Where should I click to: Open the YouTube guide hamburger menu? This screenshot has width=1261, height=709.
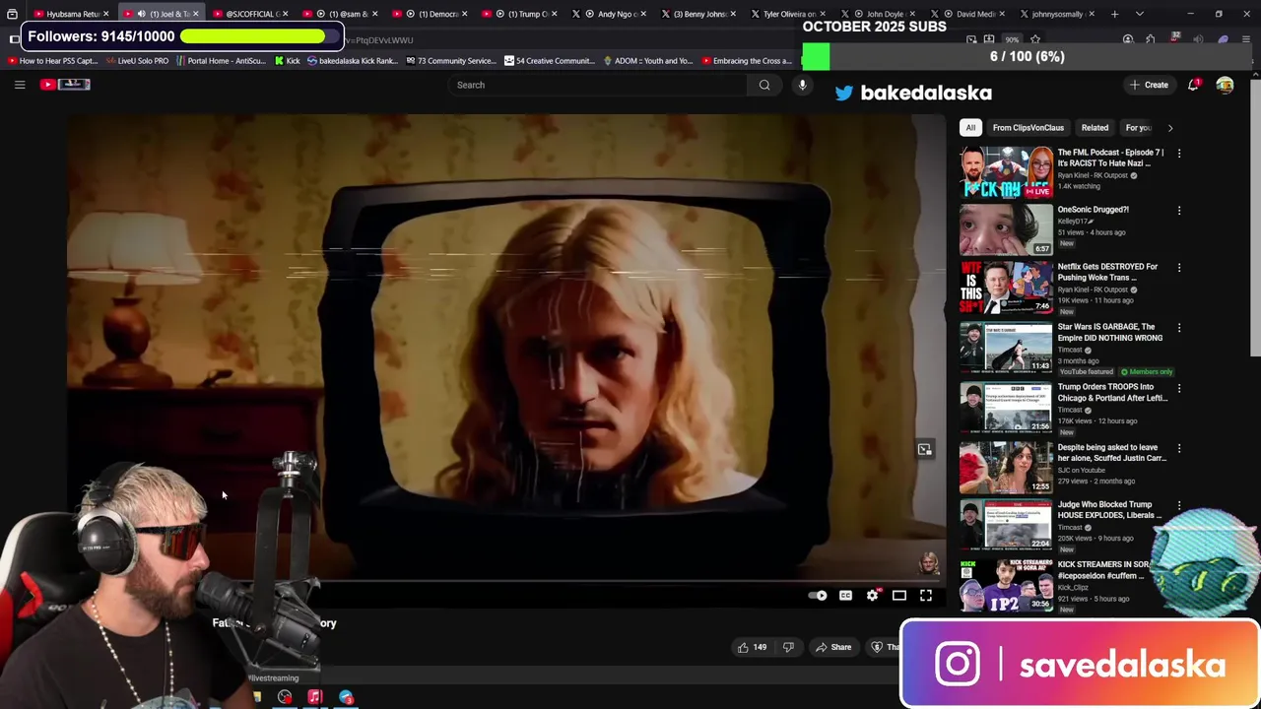[x=20, y=85]
